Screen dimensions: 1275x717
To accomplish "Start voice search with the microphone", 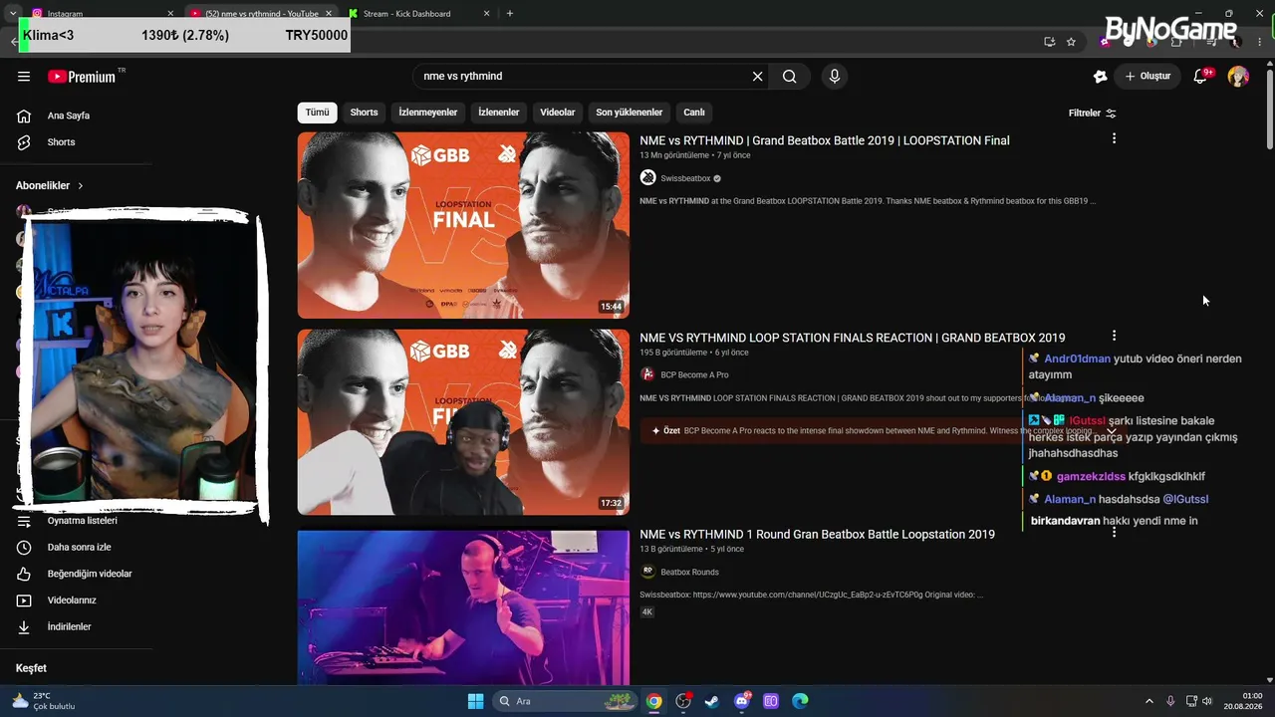I will click(x=835, y=77).
